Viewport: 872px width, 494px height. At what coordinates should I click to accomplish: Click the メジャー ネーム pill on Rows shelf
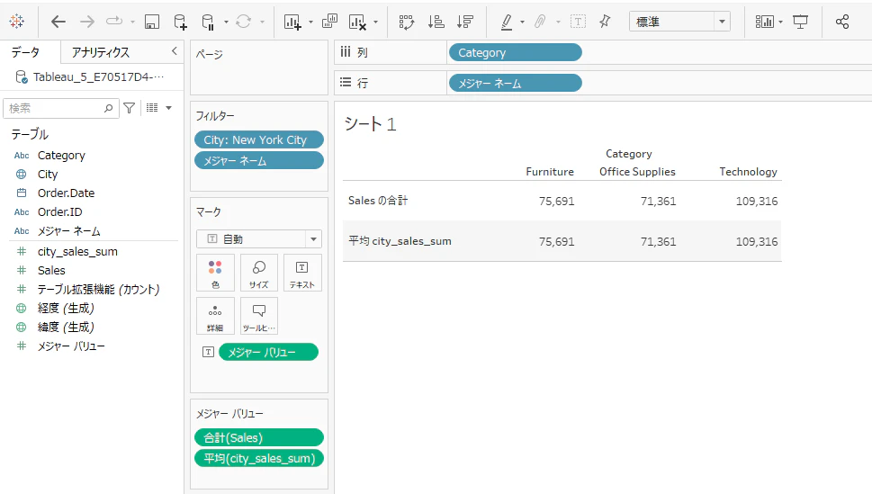(515, 84)
